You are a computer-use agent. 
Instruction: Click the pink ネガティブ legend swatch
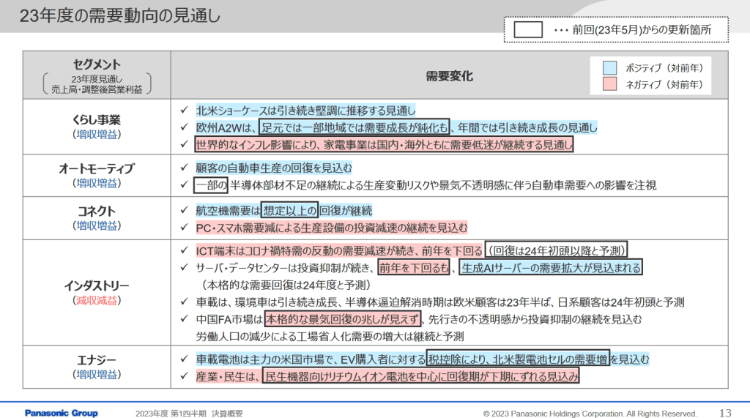[610, 85]
